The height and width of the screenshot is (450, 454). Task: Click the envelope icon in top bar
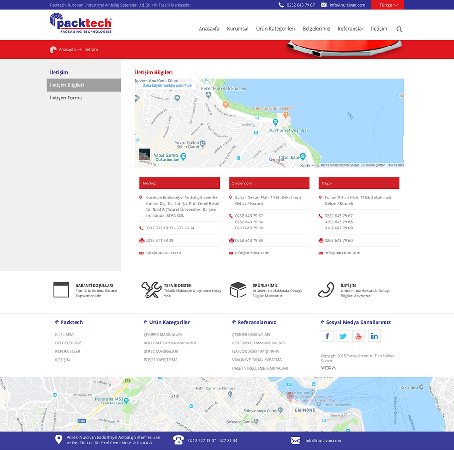(323, 5)
